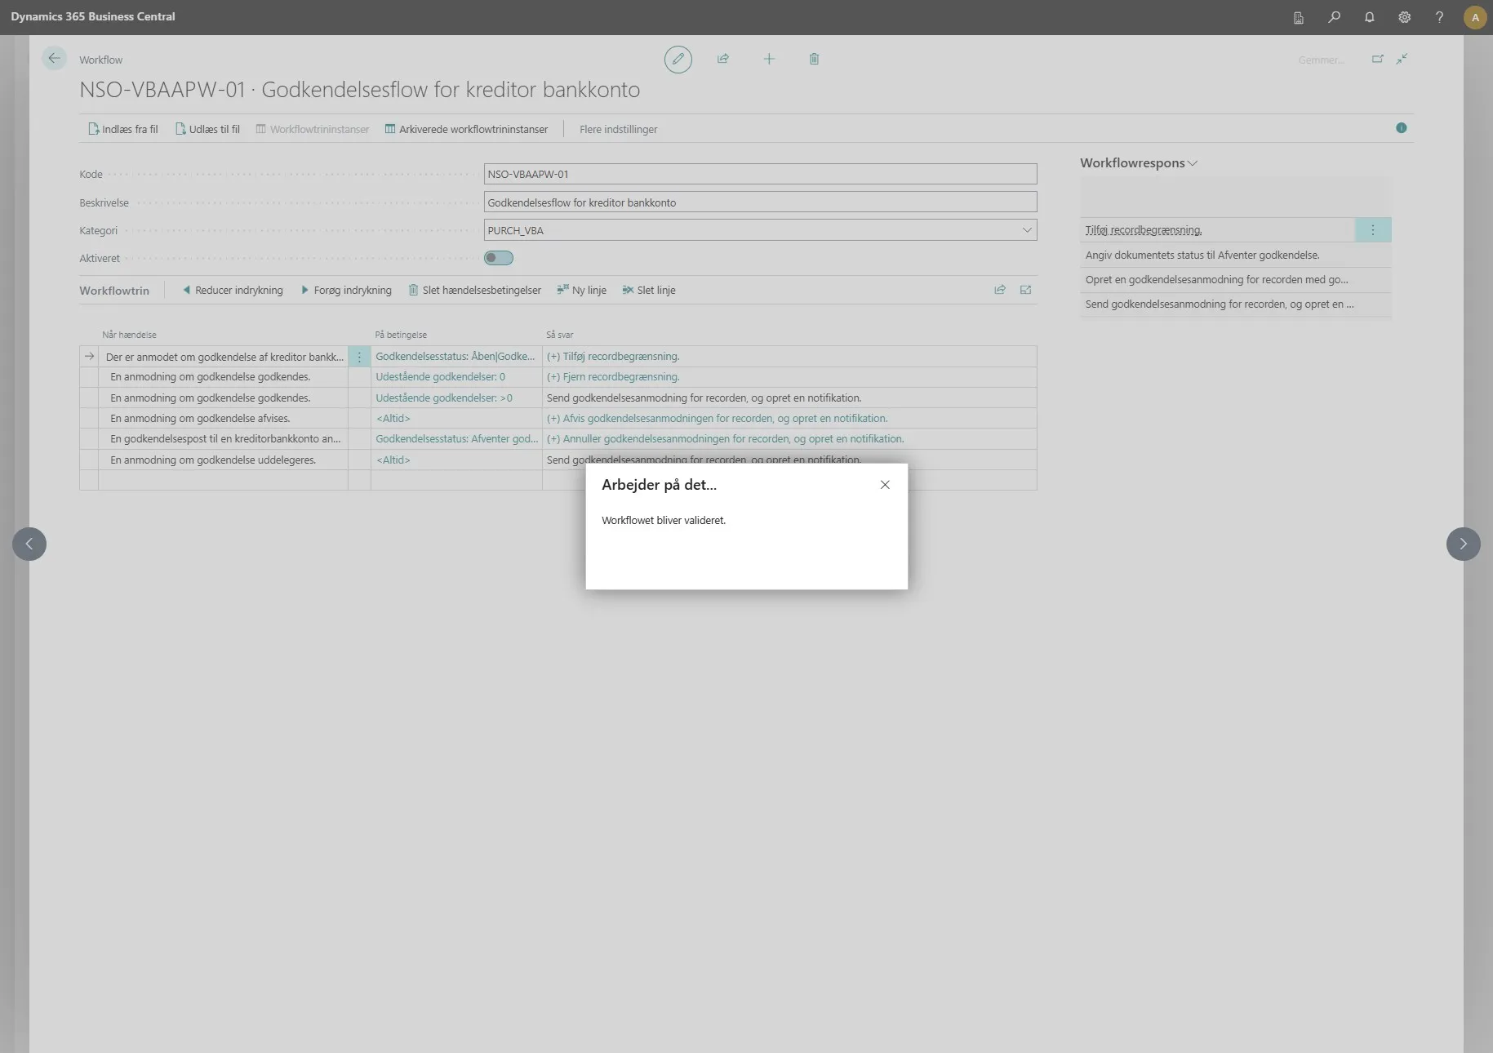The height and width of the screenshot is (1053, 1493).
Task: Open page in new window icon
Action: (x=1378, y=59)
